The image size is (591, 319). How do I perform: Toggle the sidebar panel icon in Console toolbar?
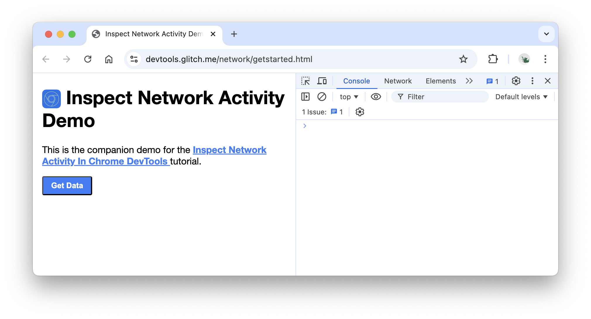point(306,96)
